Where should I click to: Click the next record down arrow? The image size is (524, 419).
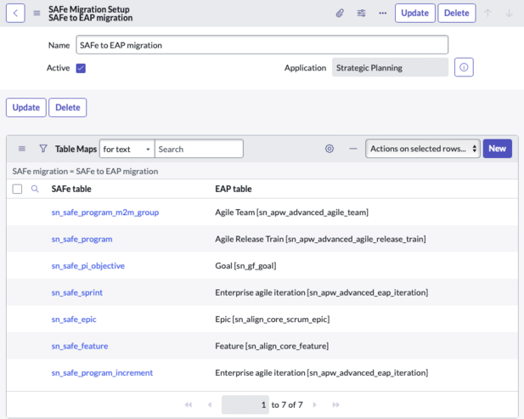coord(509,14)
